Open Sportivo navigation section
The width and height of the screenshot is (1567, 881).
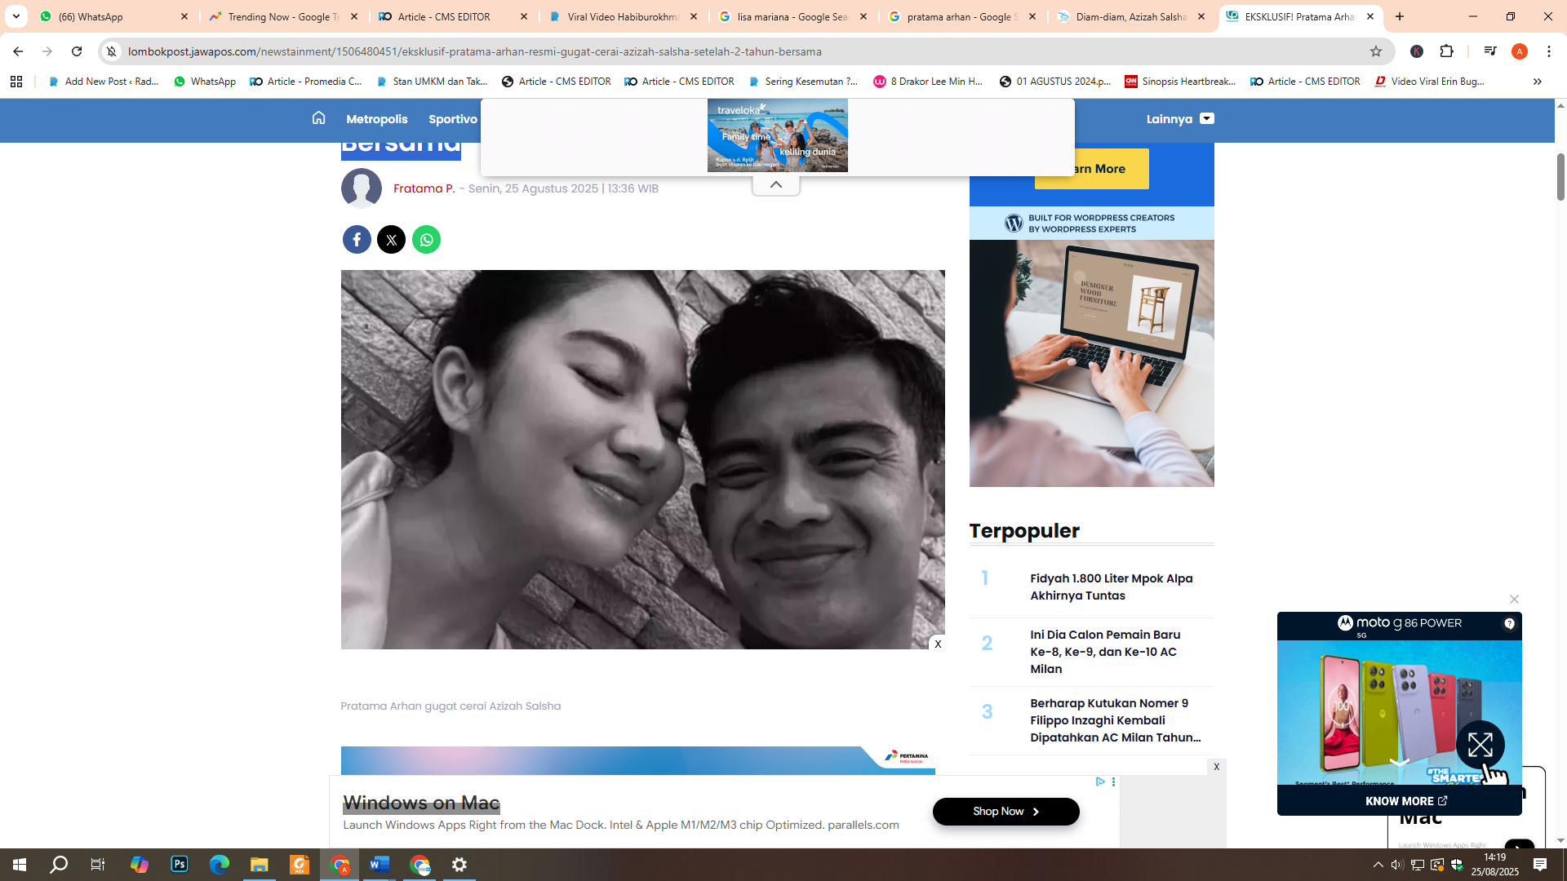tap(453, 119)
